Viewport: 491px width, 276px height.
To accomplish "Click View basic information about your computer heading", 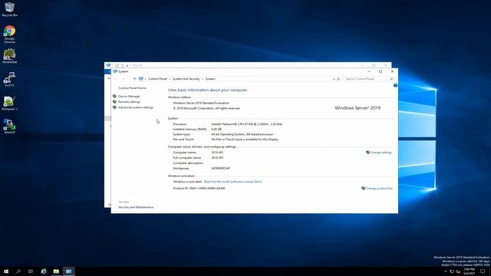I will (207, 90).
